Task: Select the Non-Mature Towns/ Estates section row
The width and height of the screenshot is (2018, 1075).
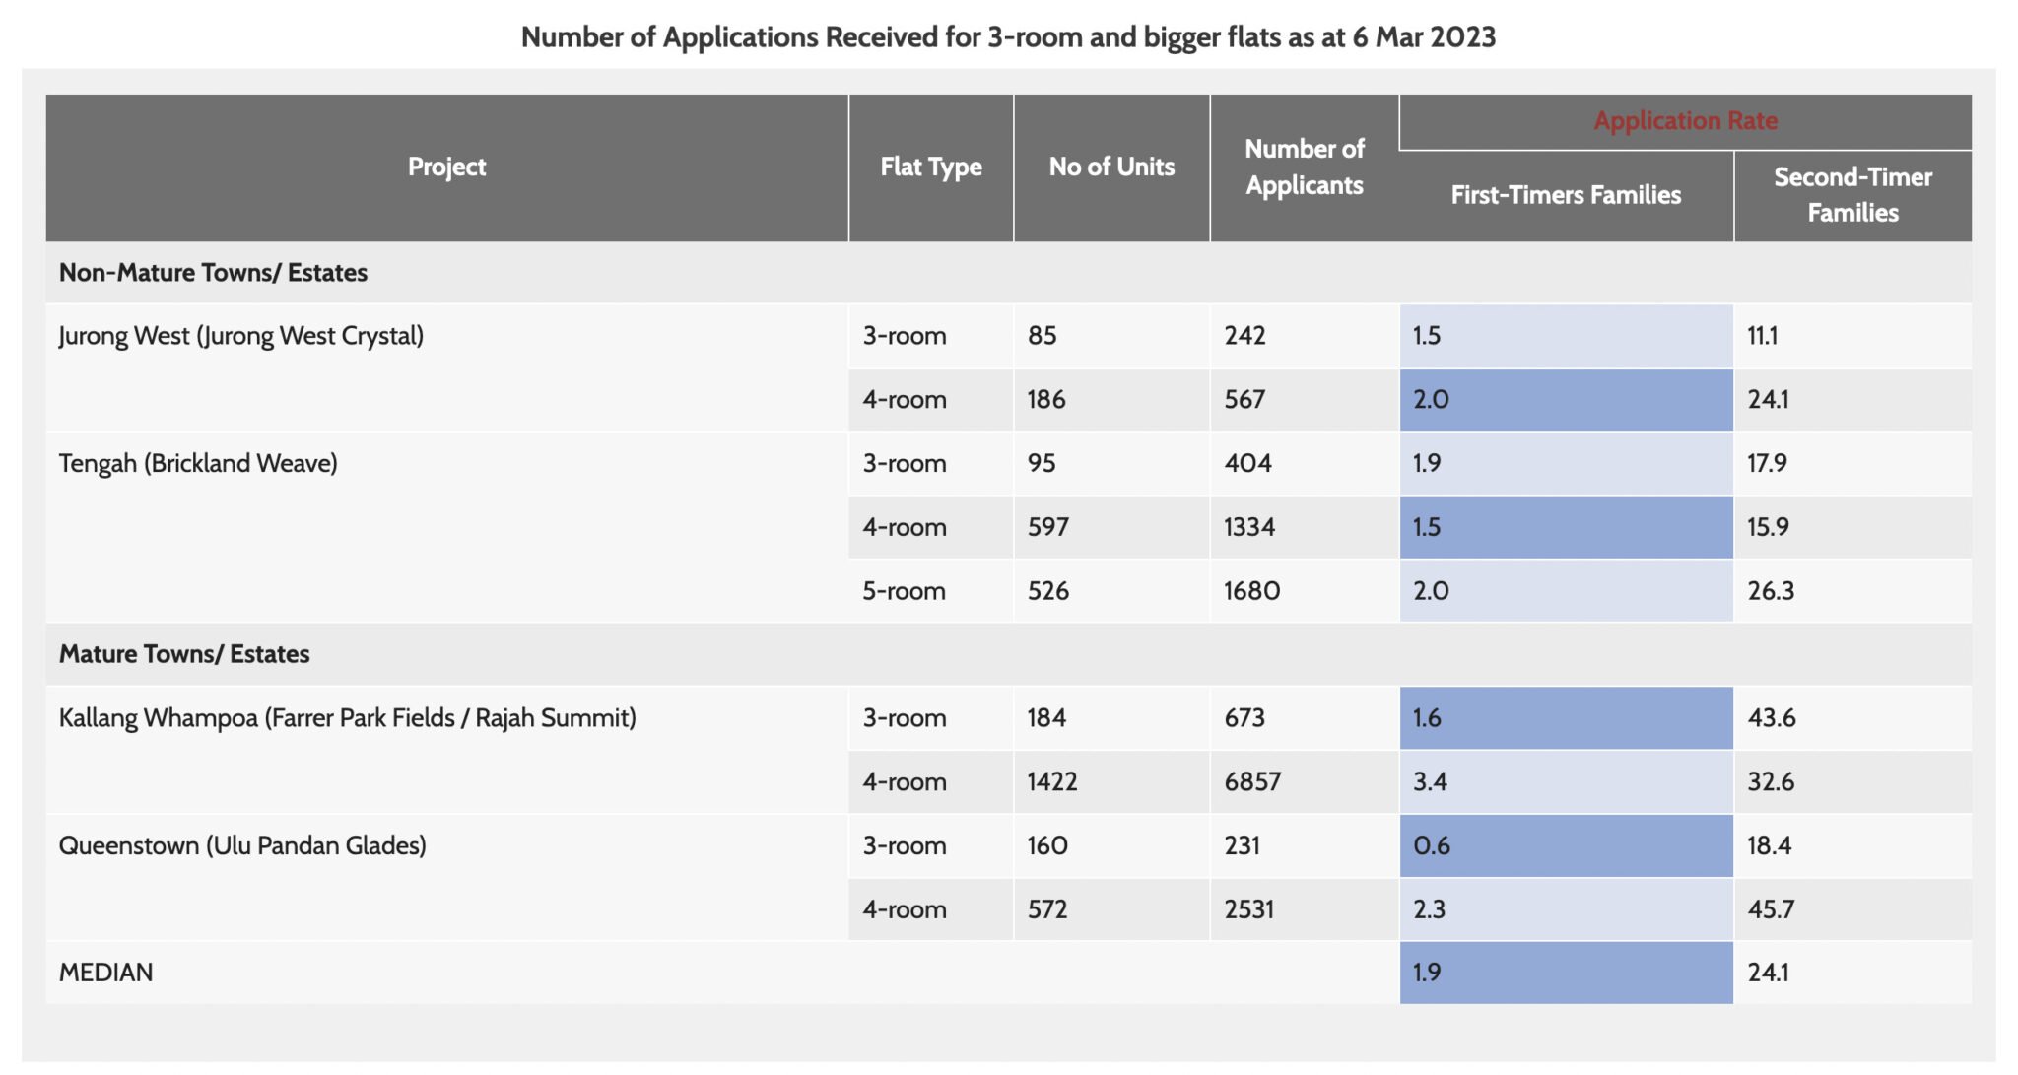Action: 212,273
